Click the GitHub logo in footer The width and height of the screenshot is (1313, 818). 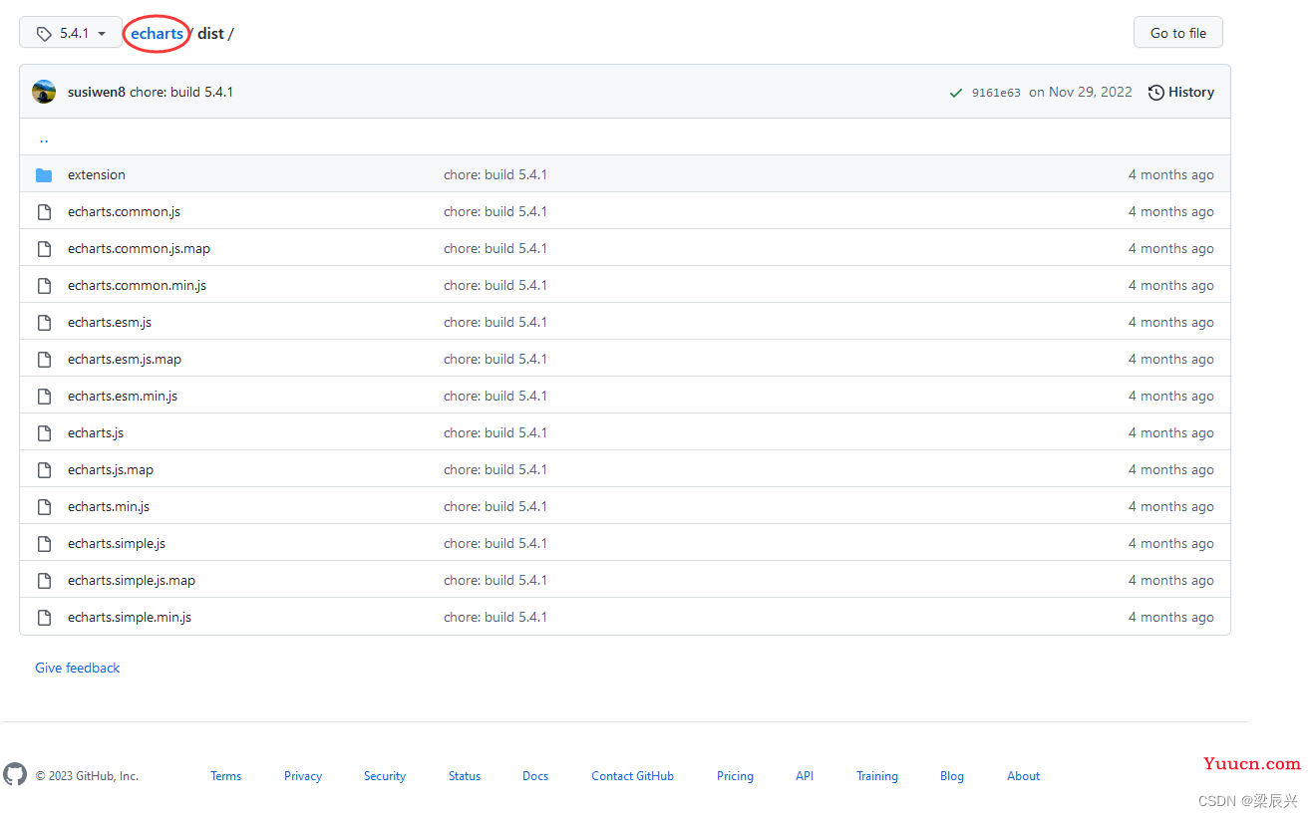click(x=15, y=774)
